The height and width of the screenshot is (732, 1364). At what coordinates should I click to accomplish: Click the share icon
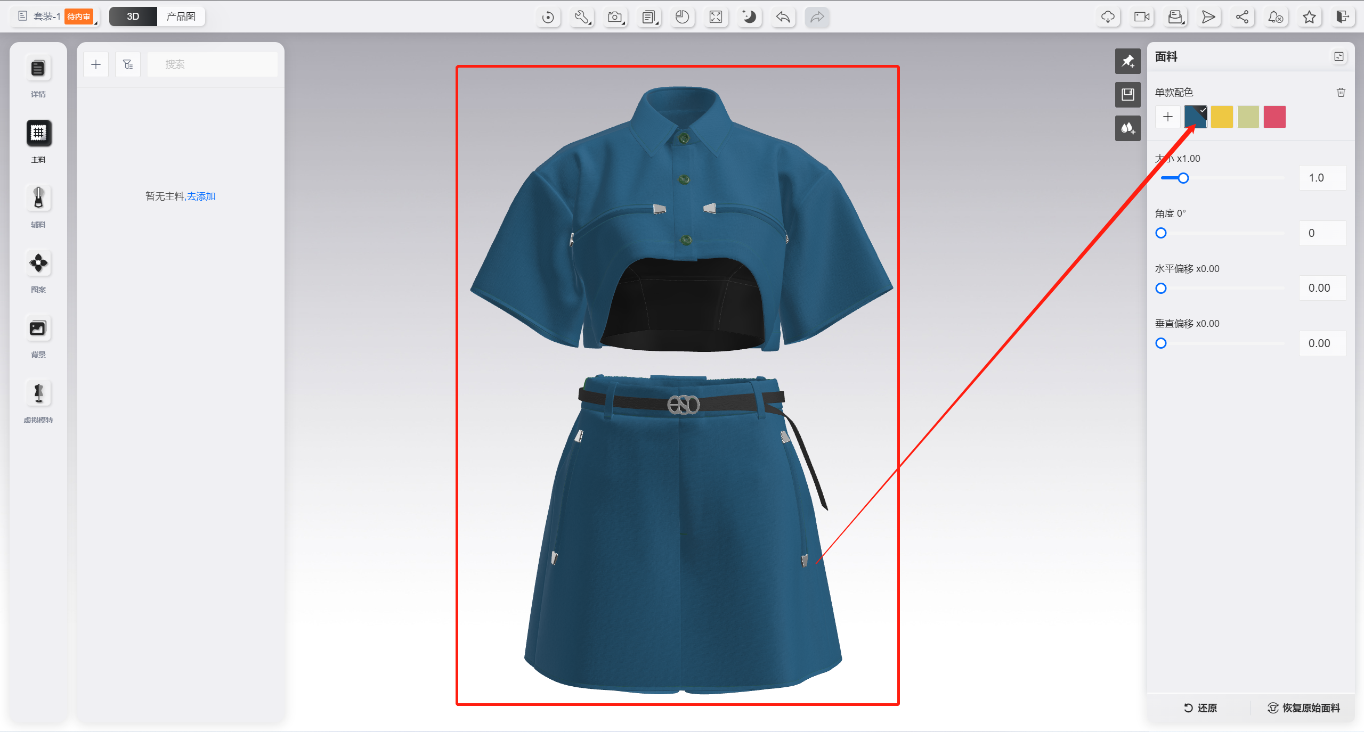(x=1242, y=17)
